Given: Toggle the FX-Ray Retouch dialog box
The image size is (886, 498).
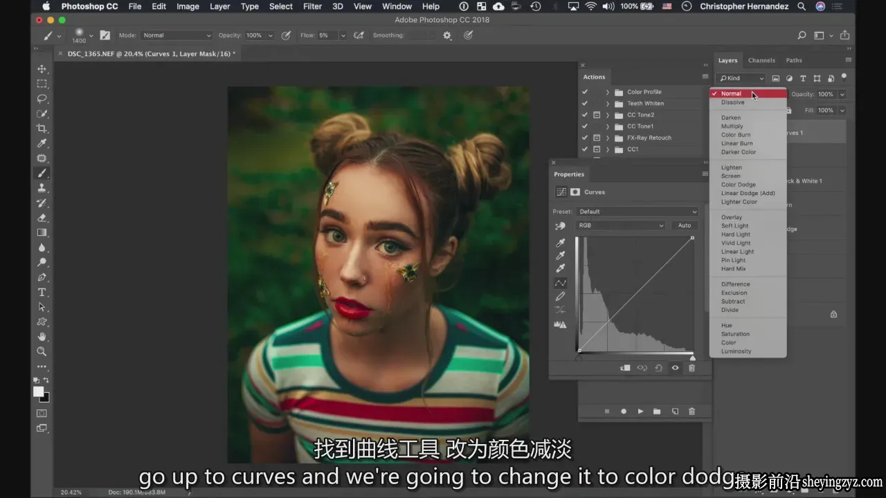Looking at the screenshot, I should point(597,138).
